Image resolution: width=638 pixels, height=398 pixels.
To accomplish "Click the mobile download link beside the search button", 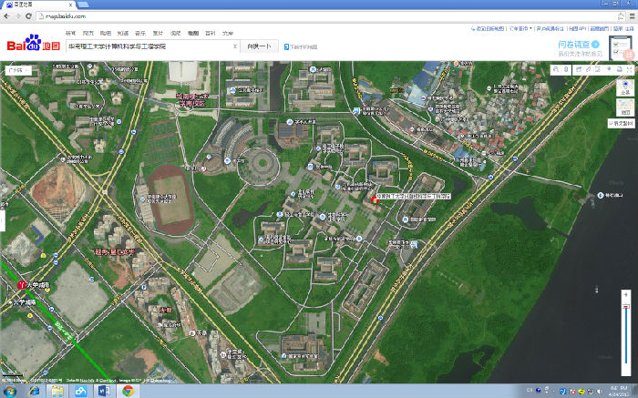I will coord(301,46).
